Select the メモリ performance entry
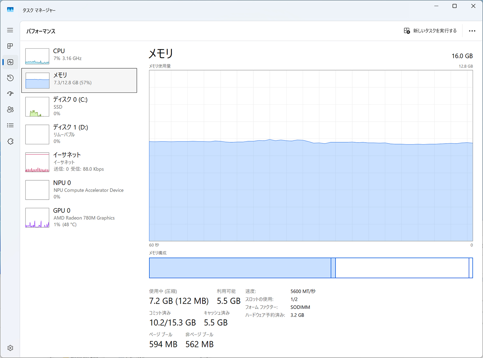This screenshot has width=483, height=358. click(79, 80)
